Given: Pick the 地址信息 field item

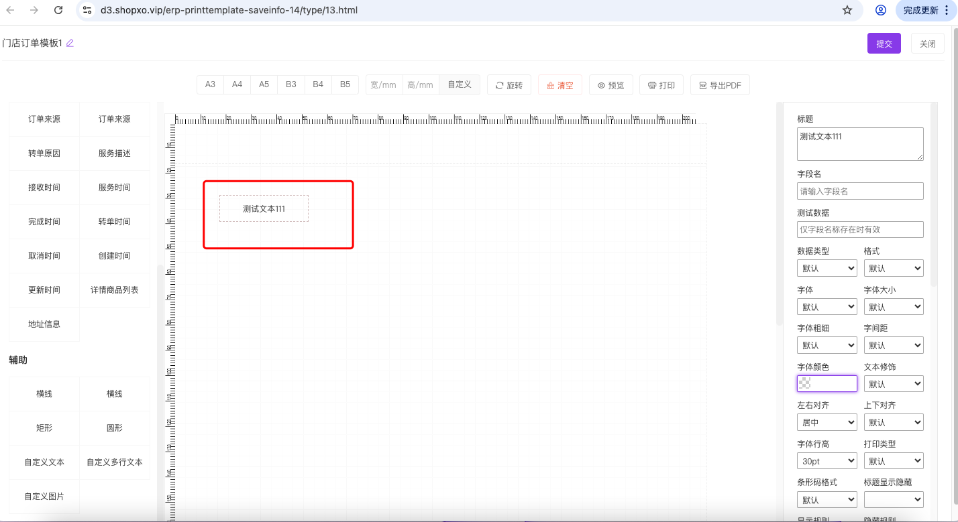Looking at the screenshot, I should pos(44,324).
